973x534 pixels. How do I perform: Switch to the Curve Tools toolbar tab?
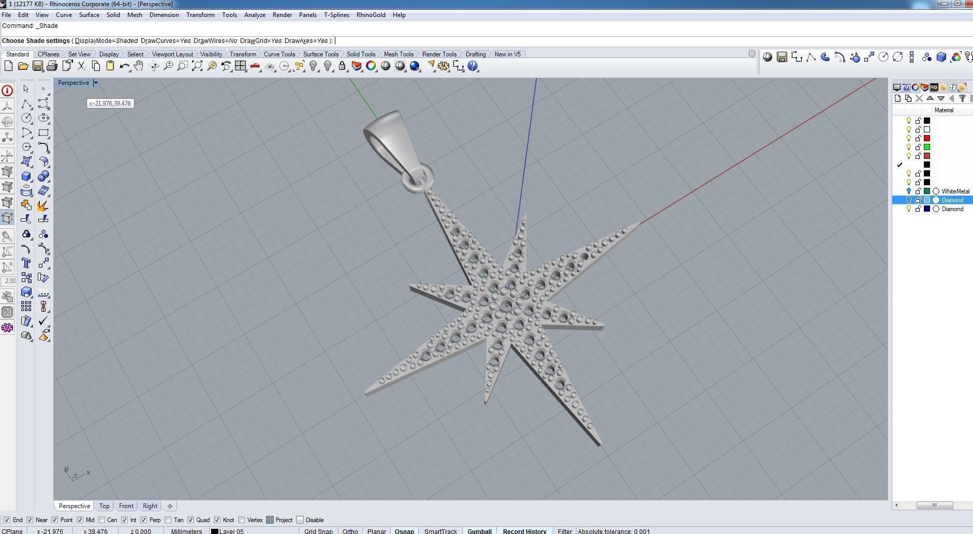pyautogui.click(x=279, y=54)
